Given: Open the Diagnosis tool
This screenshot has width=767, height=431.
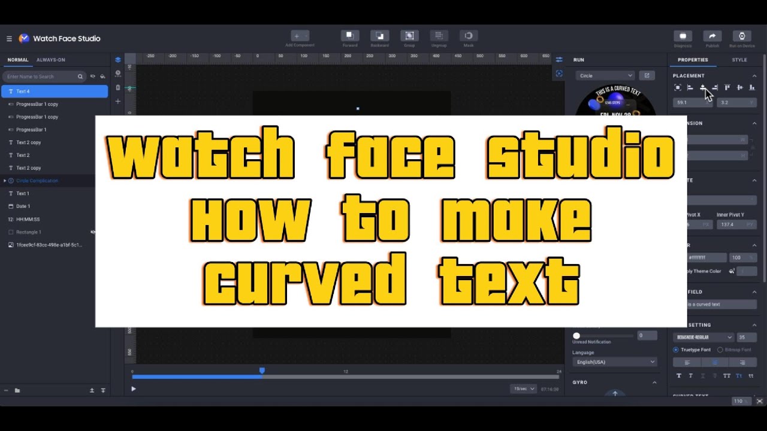Looking at the screenshot, I should click(x=683, y=36).
